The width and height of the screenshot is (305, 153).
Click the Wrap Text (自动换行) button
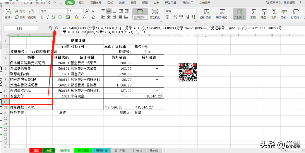155,13
